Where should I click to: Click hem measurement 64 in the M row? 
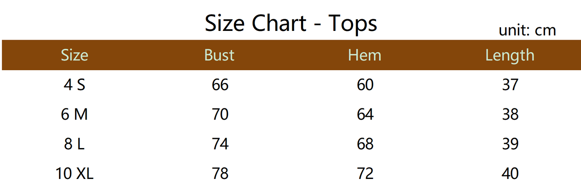pos(365,115)
